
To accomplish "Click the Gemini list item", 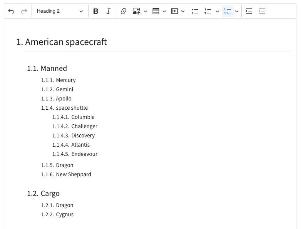I will click(65, 89).
